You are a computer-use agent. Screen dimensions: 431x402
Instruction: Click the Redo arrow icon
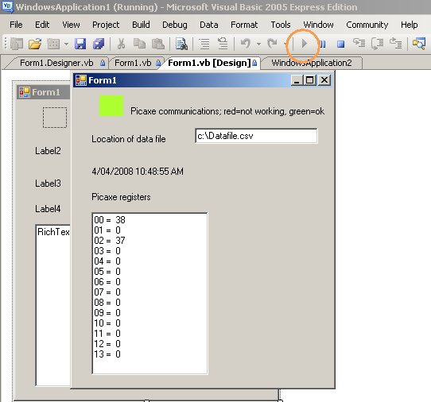pyautogui.click(x=273, y=44)
